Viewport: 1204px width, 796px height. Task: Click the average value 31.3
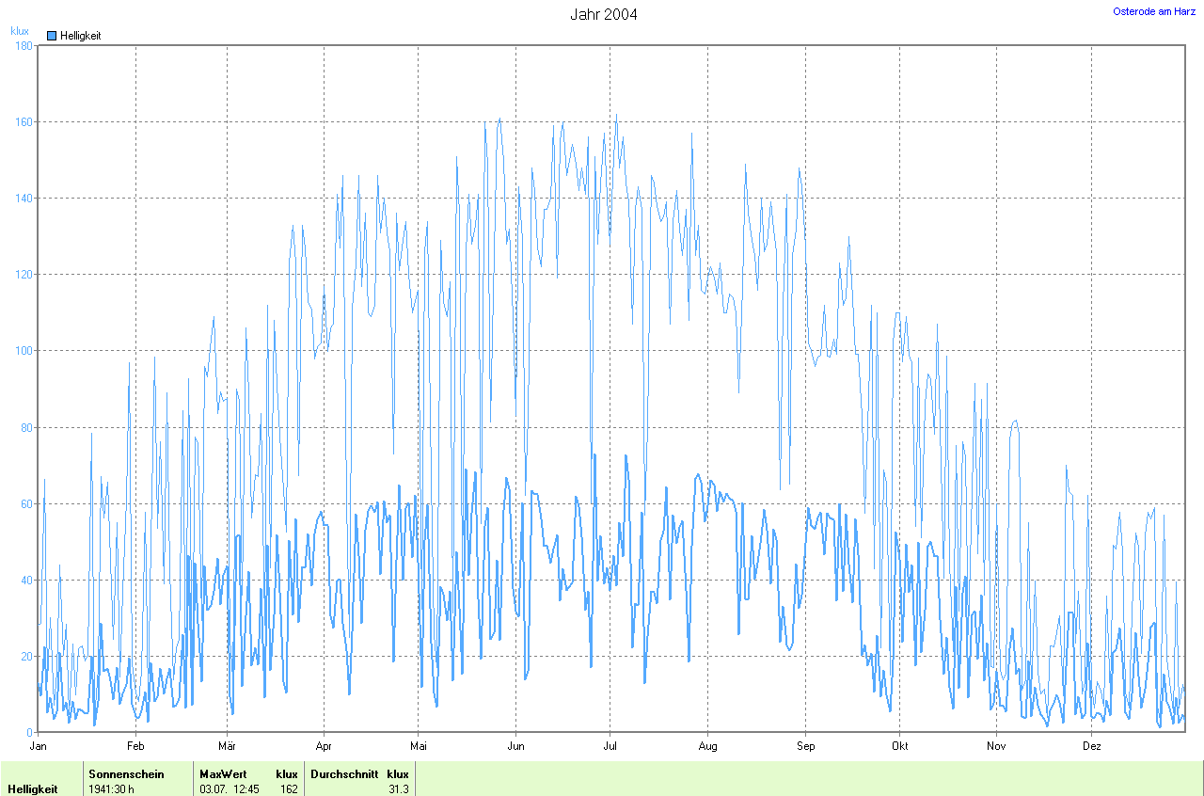coord(398,789)
